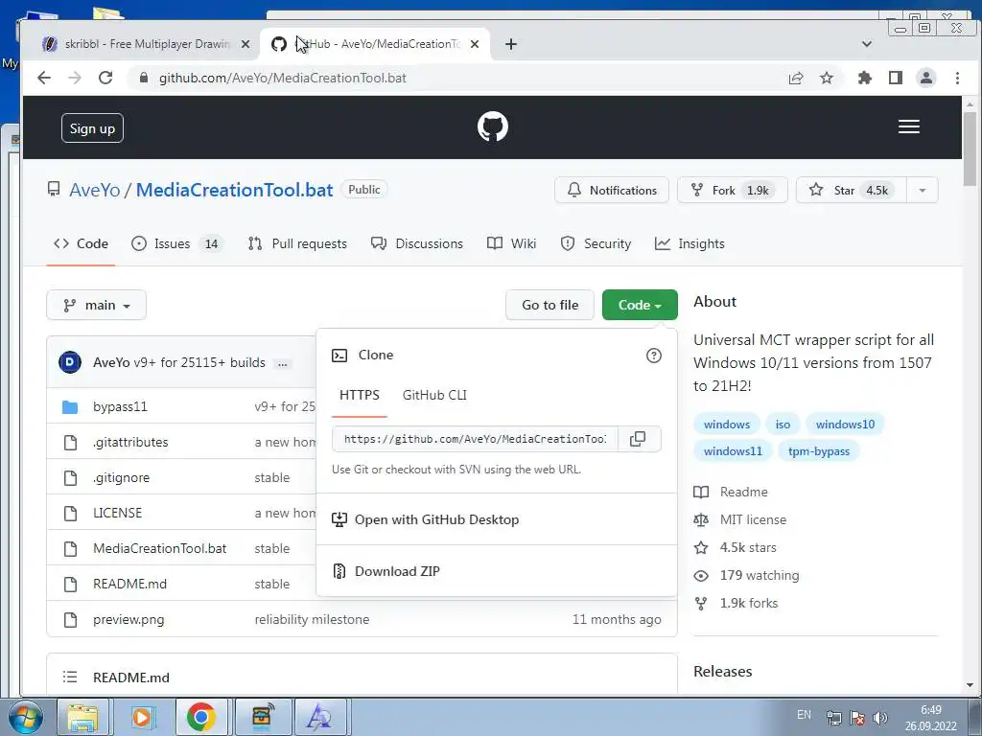Click the Sign up button
Viewport: 982px width, 736px height.
92,128
